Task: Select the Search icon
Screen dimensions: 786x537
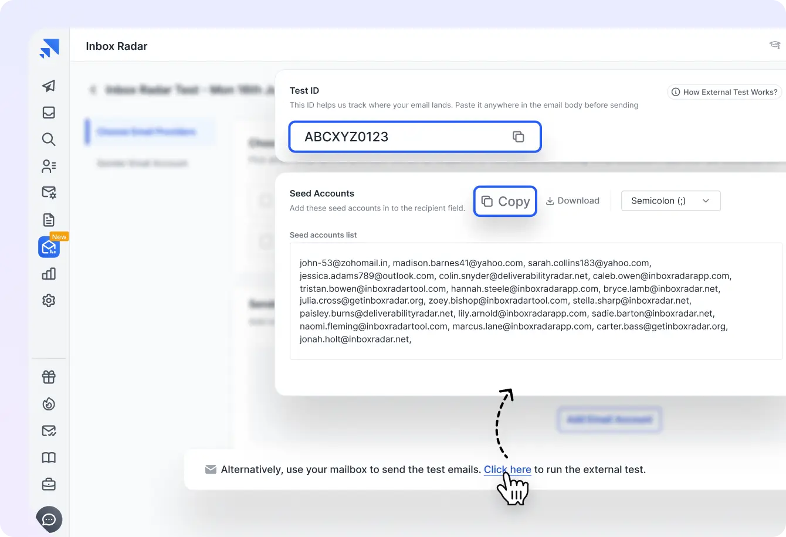Action: [x=49, y=140]
